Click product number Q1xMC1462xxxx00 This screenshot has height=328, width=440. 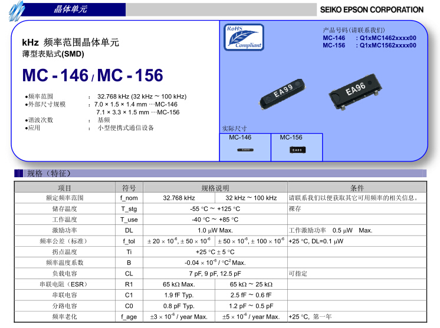pyautogui.click(x=388, y=38)
